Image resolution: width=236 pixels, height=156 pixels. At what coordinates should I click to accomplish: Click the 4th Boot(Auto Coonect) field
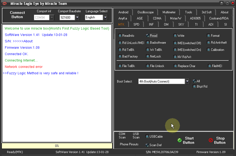tap(162, 81)
